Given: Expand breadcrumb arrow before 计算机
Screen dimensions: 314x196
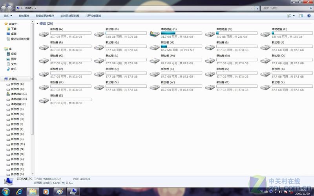Looking at the screenshot, I should 22,8.
